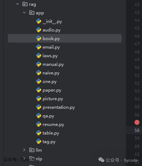Viewport: 142px width, 166px height.
Task: Open the audio.py file
Action: [52, 30]
